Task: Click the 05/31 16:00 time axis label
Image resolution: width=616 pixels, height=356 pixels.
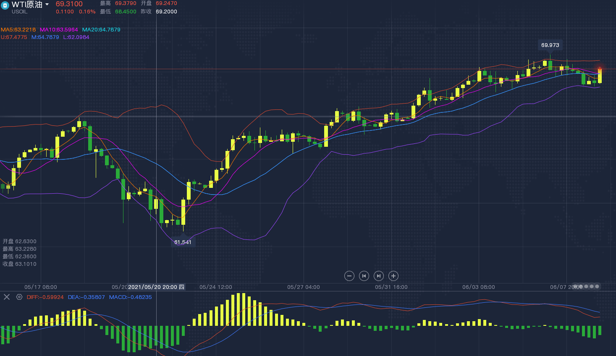Action: click(x=391, y=287)
